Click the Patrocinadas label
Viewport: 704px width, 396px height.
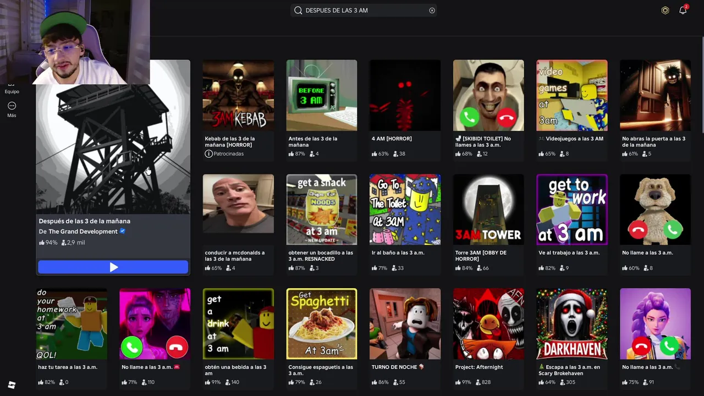pyautogui.click(x=229, y=154)
